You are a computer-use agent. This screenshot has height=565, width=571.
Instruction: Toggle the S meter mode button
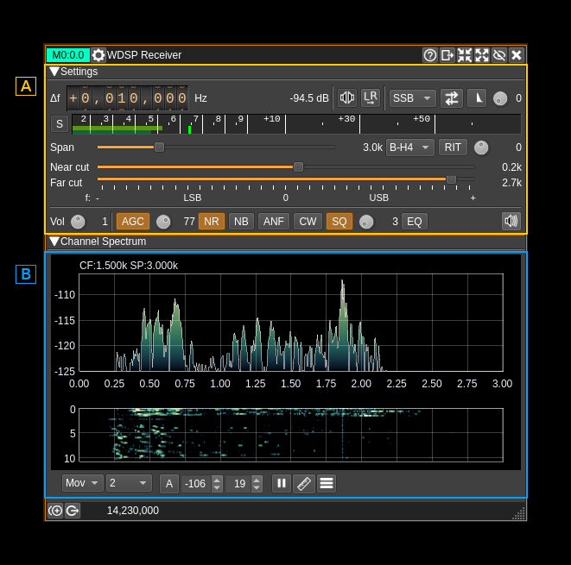(x=60, y=124)
